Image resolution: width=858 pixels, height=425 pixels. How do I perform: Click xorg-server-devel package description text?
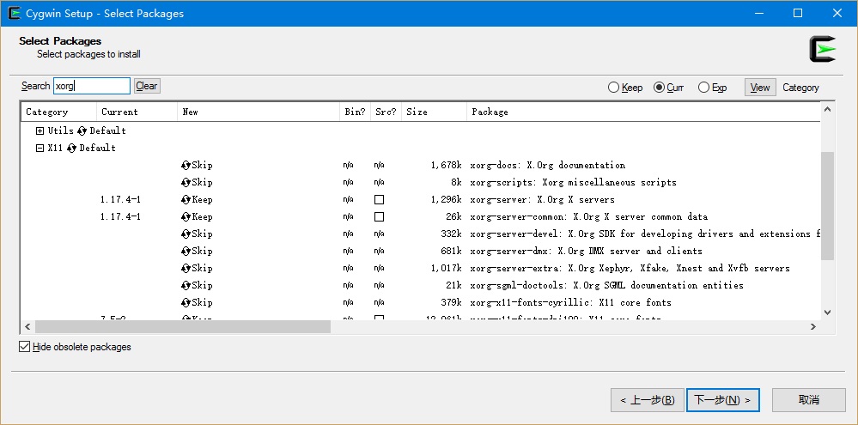pos(645,234)
